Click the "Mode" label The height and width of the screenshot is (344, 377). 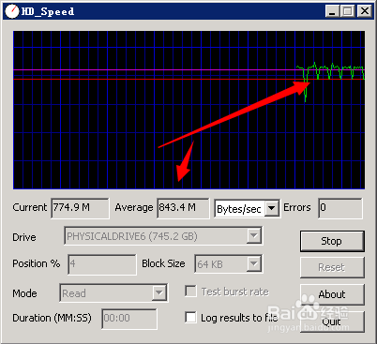coord(24,293)
